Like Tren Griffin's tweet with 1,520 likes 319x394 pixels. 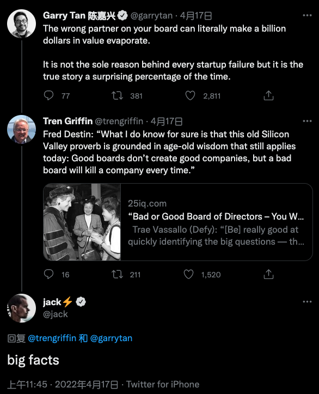188,274
